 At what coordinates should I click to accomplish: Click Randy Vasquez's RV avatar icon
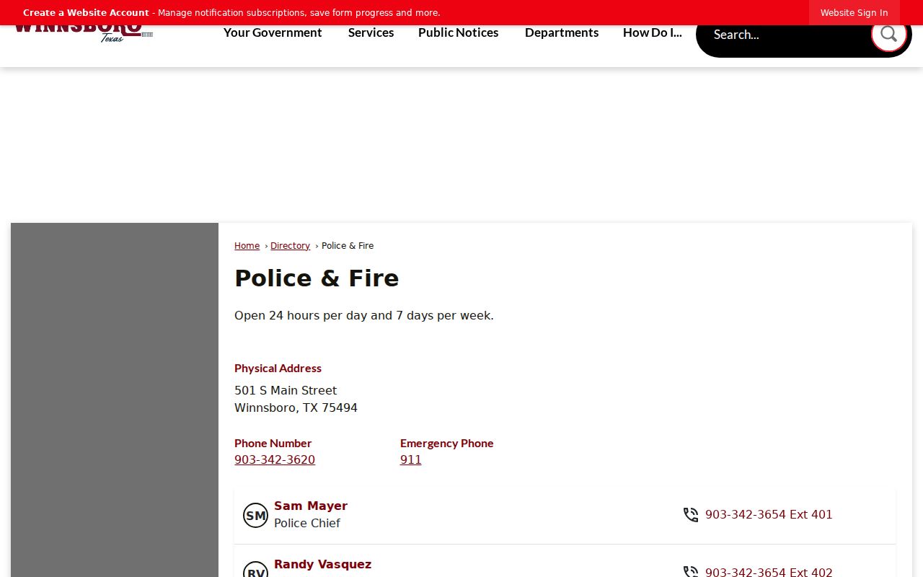(255, 570)
